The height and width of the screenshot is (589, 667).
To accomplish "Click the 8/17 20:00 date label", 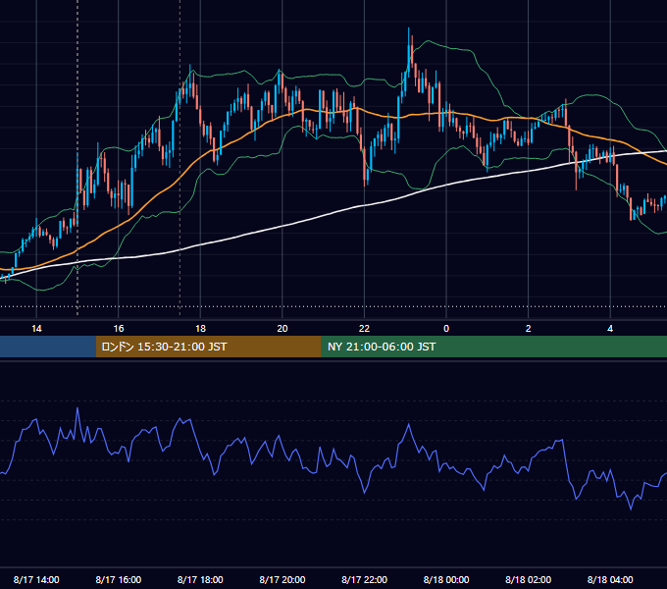I will coord(282,579).
